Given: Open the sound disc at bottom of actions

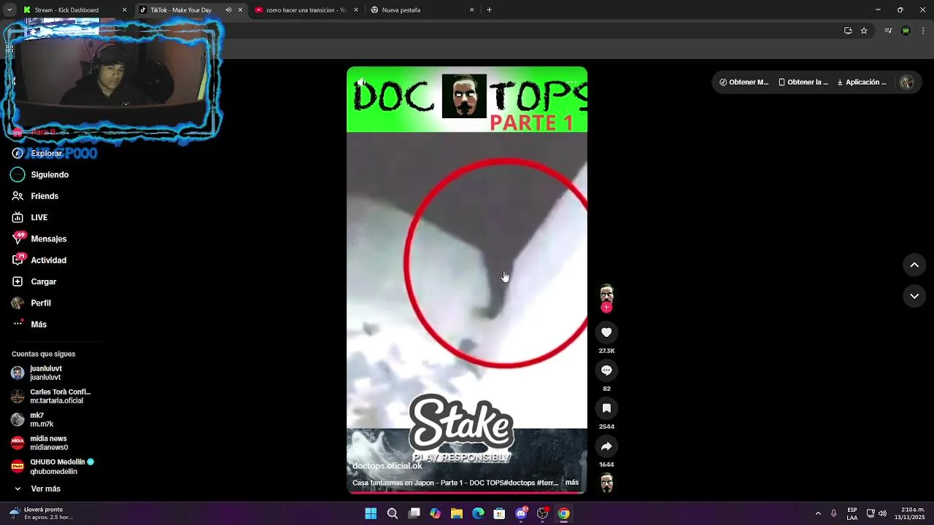Looking at the screenshot, I should tap(606, 483).
